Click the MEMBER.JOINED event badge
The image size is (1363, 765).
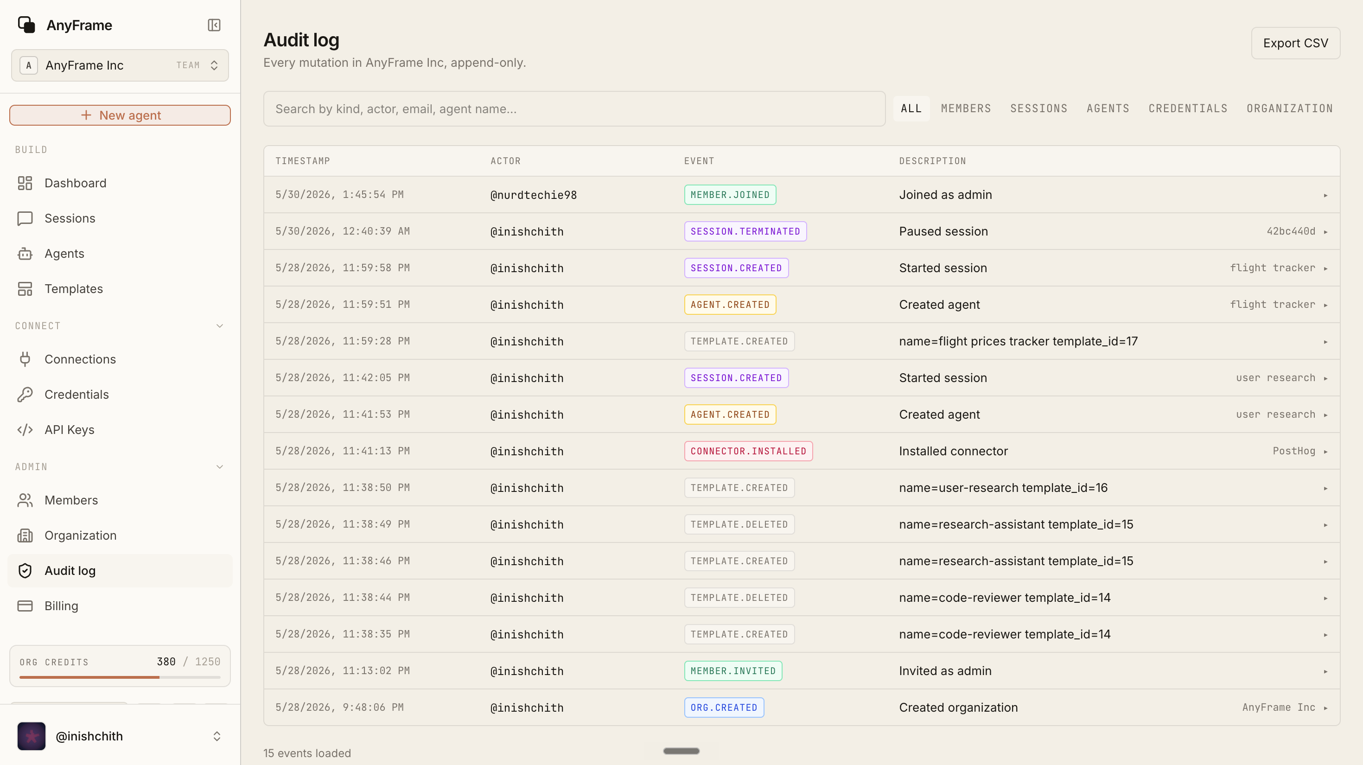click(730, 195)
